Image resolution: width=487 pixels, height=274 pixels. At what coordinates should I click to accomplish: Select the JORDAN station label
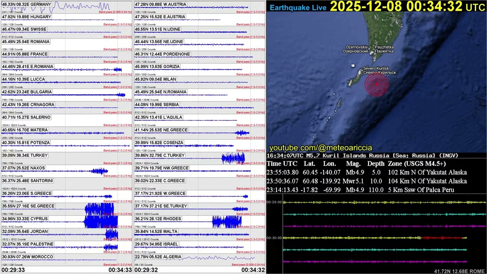tap(25, 232)
